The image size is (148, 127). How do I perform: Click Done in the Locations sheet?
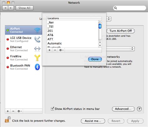(95, 59)
